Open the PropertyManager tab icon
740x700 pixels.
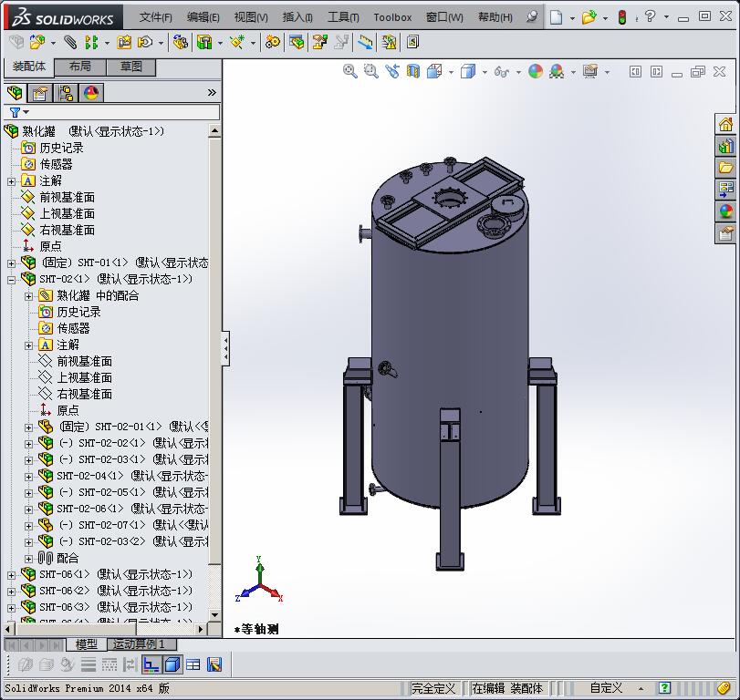point(40,93)
